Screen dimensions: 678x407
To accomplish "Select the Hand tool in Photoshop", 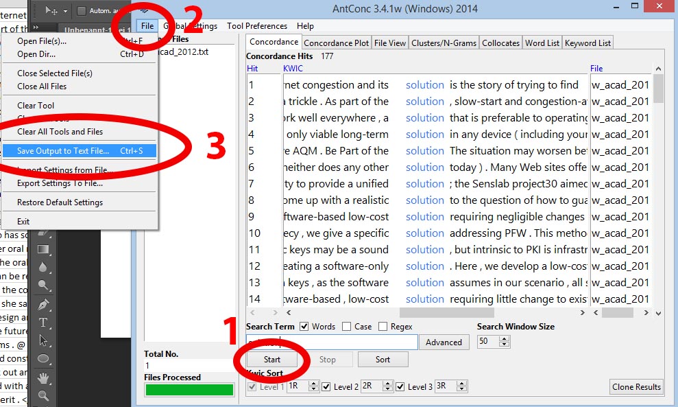I will coord(43,378).
